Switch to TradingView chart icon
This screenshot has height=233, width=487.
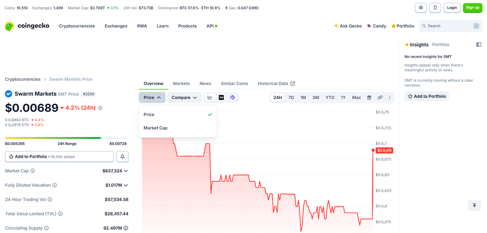coord(221,97)
